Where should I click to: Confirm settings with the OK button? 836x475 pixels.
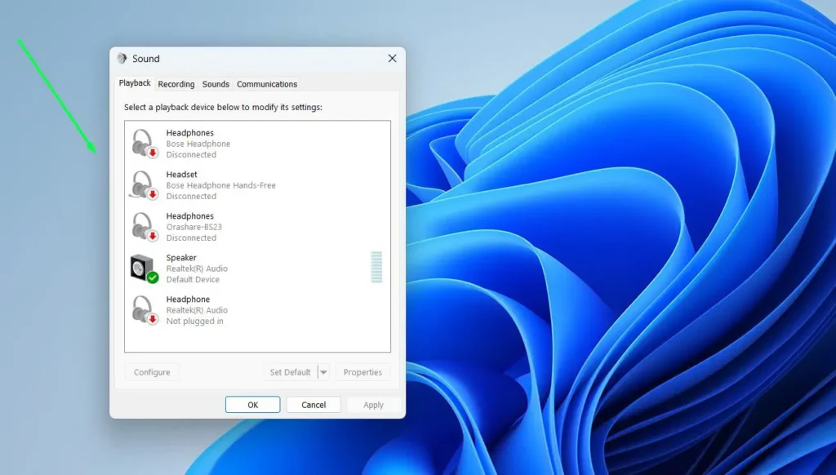click(x=252, y=404)
